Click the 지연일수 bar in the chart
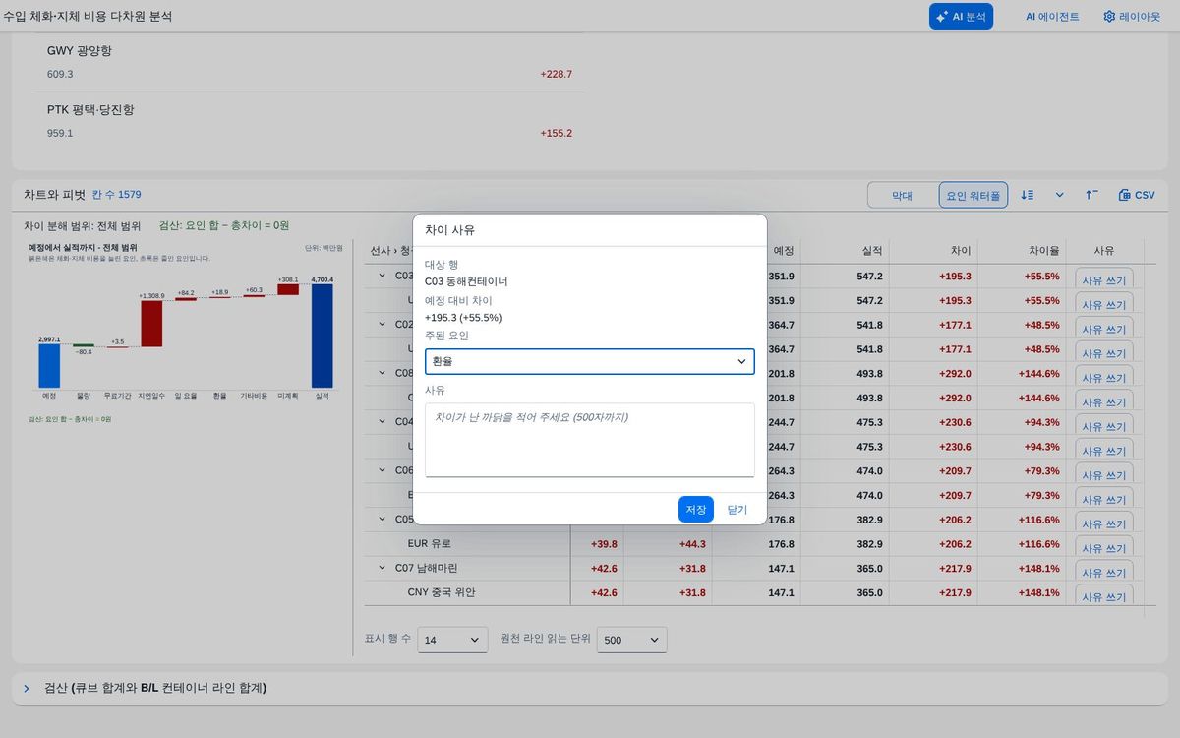This screenshot has height=738, width=1180. click(151, 324)
